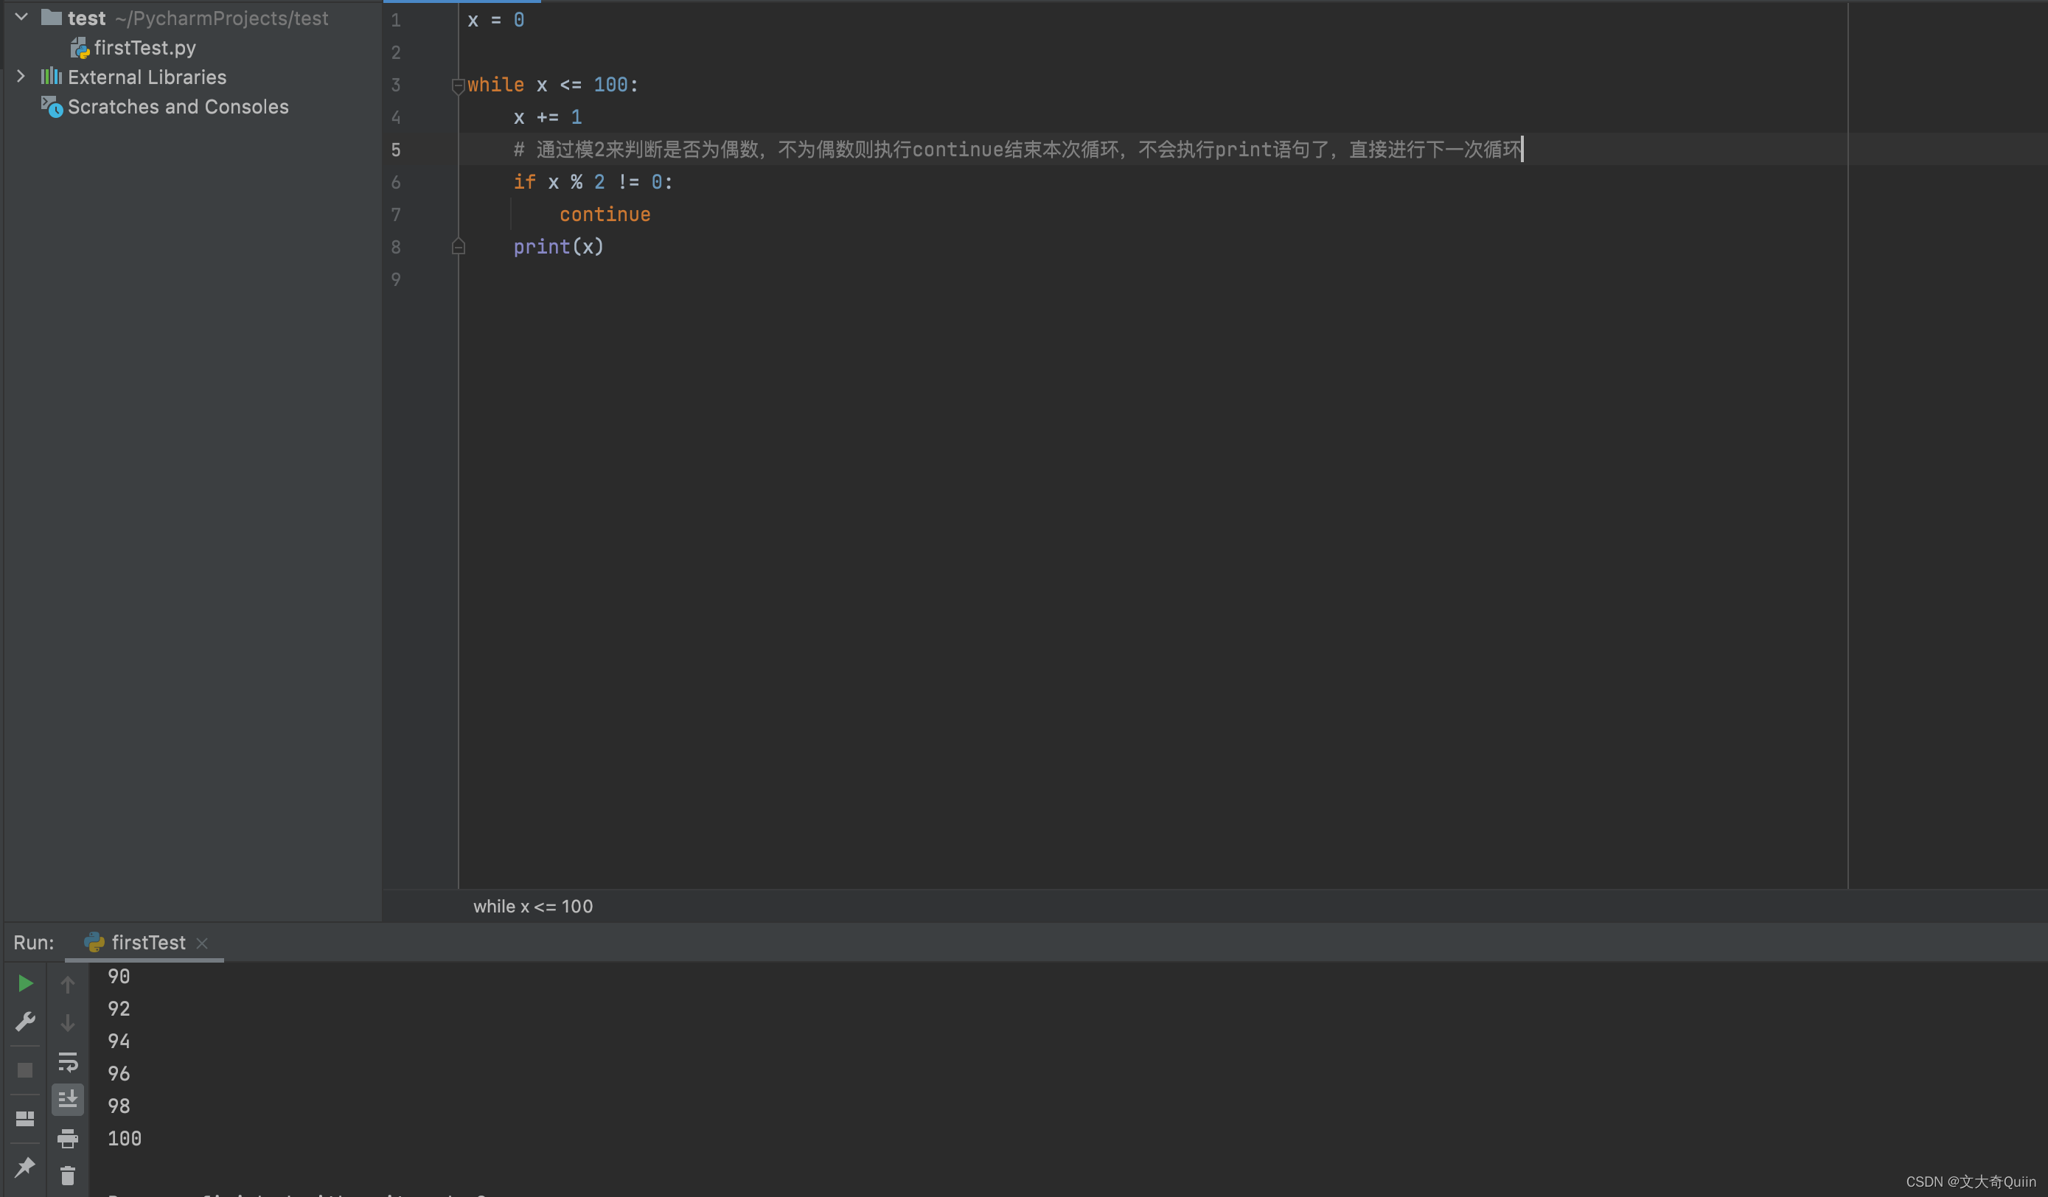Select firstTest.py in project panel

pos(142,46)
